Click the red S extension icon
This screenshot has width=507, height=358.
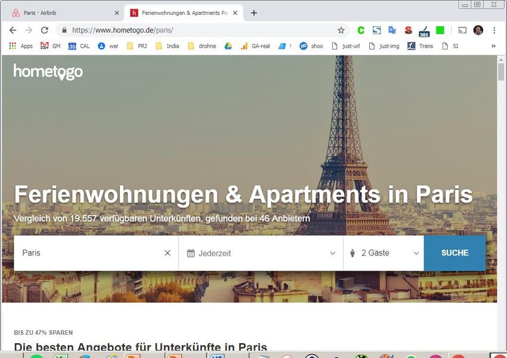(409, 30)
